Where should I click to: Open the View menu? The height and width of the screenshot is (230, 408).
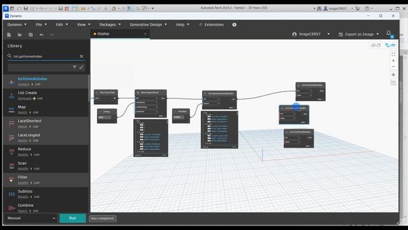pyautogui.click(x=84, y=24)
